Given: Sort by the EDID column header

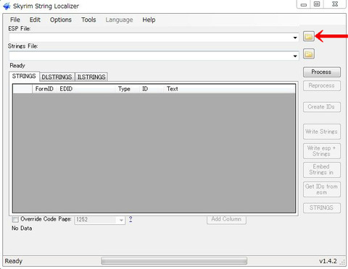Looking at the screenshot, I should [86, 89].
